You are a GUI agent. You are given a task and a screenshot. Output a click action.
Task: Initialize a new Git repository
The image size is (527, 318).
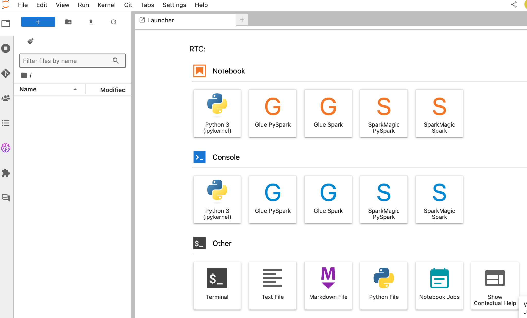[30, 41]
